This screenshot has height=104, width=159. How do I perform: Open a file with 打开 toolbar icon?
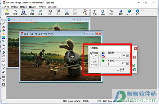[x=7, y=12]
